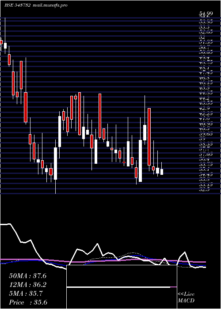221x309 pixels.
Task: Click the 54.99 top price axis label
Action: [206, 13]
